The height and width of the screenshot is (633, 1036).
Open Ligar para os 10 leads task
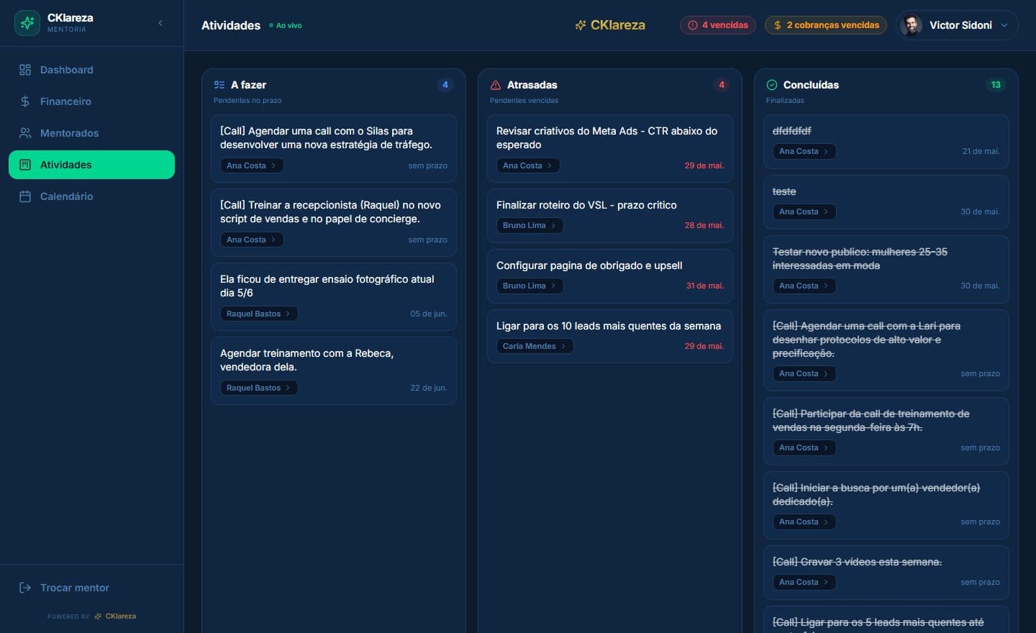tap(610, 335)
